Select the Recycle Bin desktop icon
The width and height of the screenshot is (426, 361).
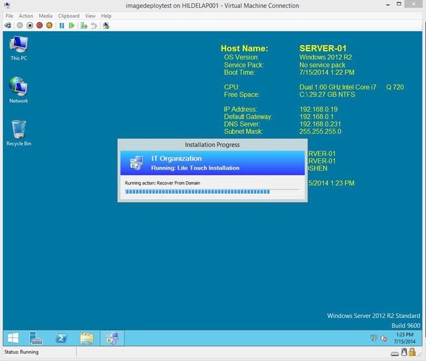19,133
